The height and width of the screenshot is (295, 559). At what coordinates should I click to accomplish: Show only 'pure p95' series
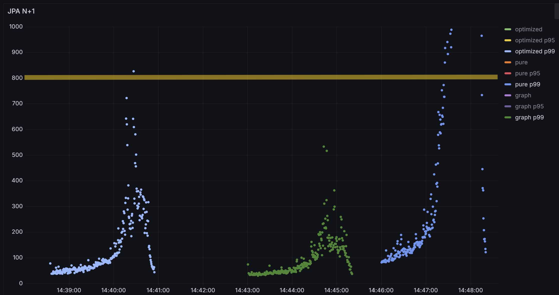click(527, 73)
